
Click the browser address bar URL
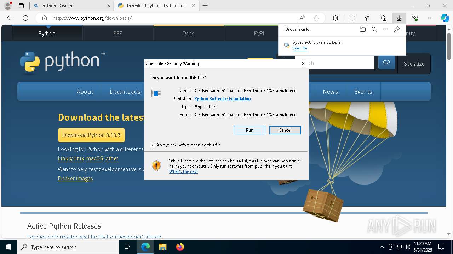coord(92,18)
